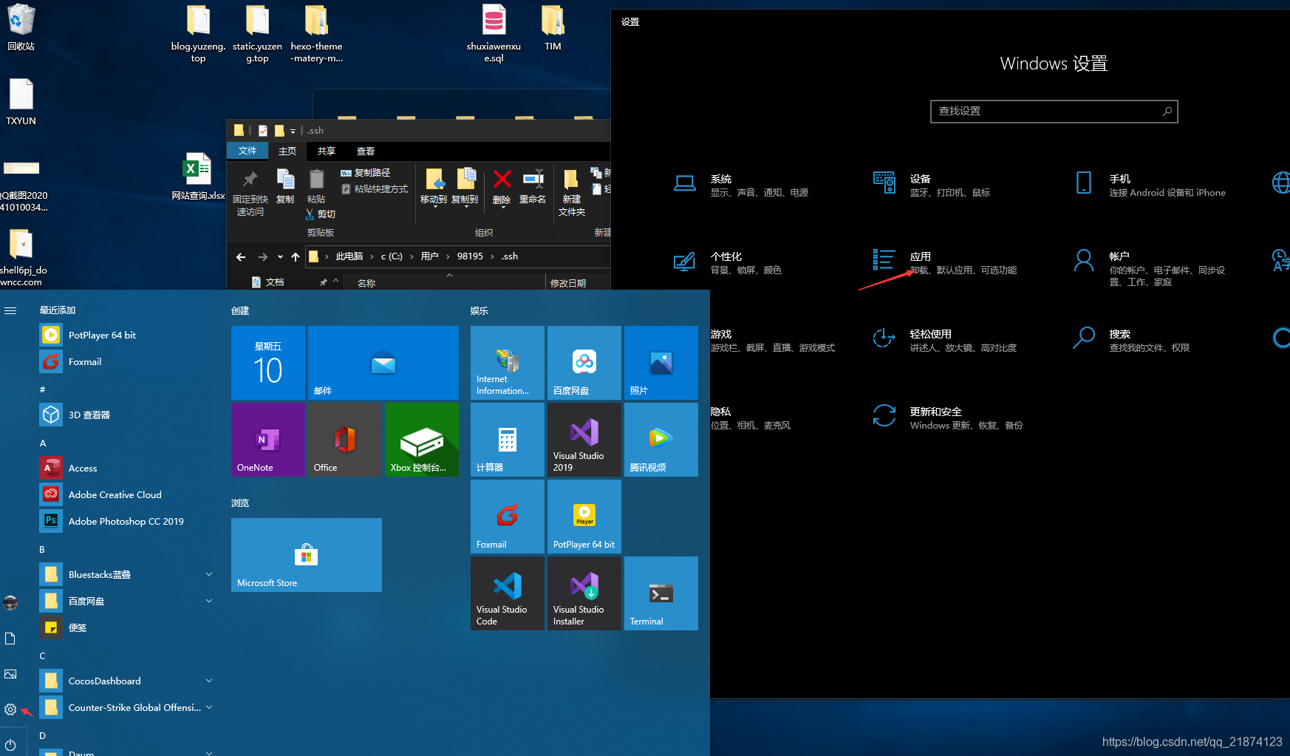The width and height of the screenshot is (1290, 756).
Task: Open 系统 settings category
Action: 741,185
